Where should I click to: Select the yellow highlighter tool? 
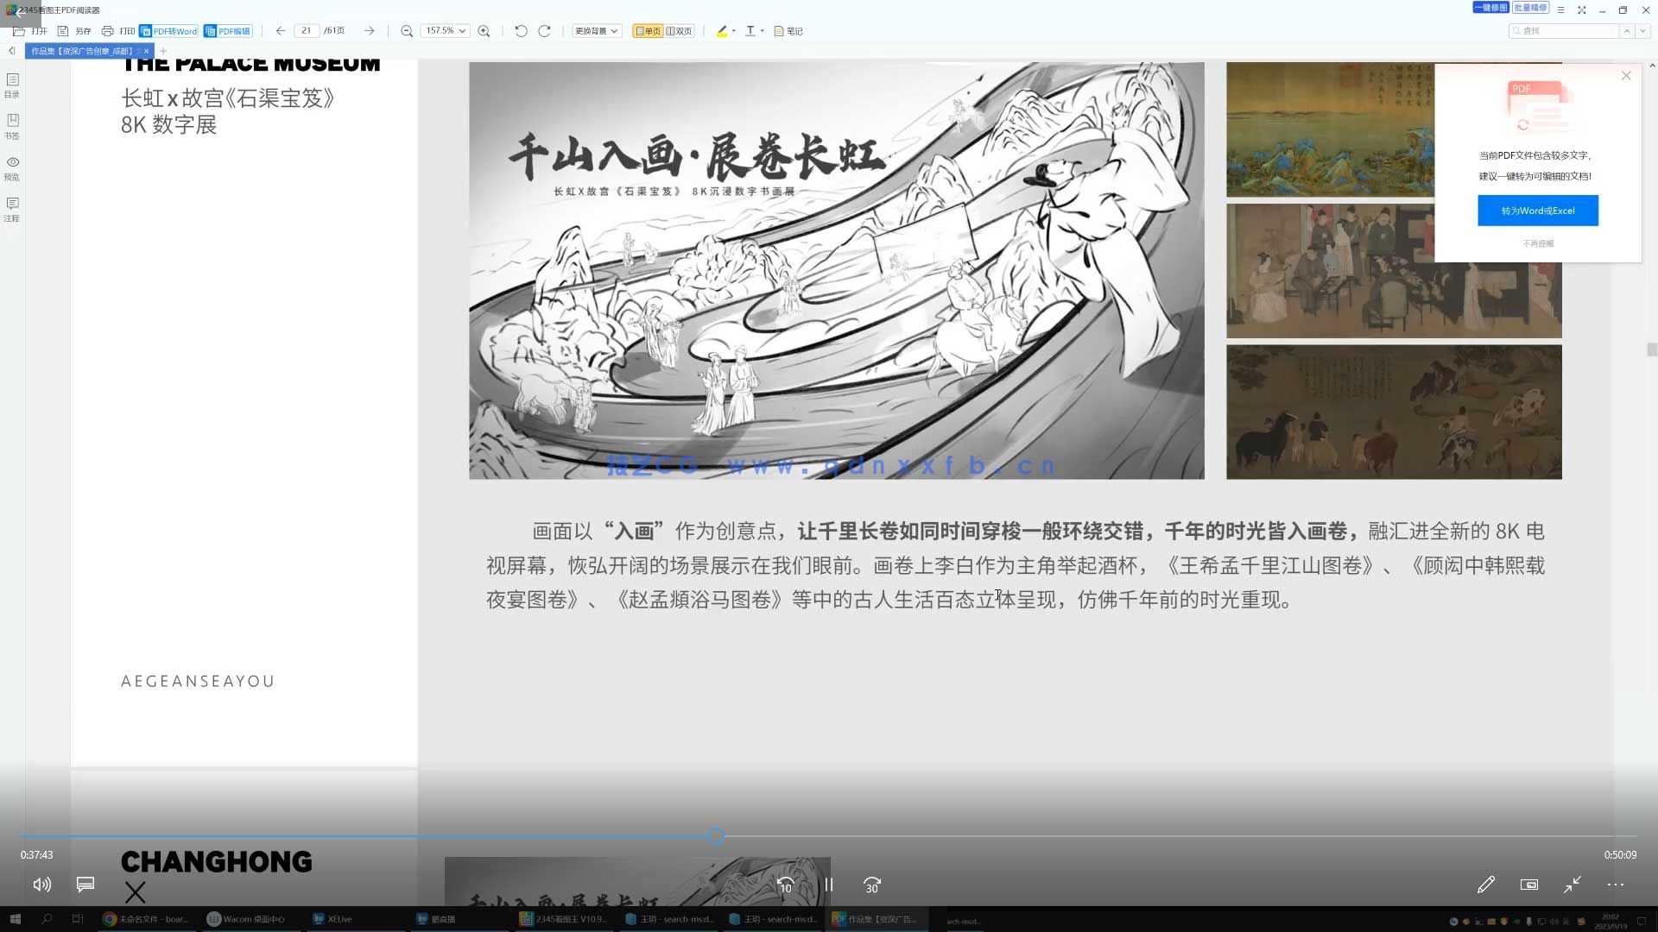[x=722, y=31]
